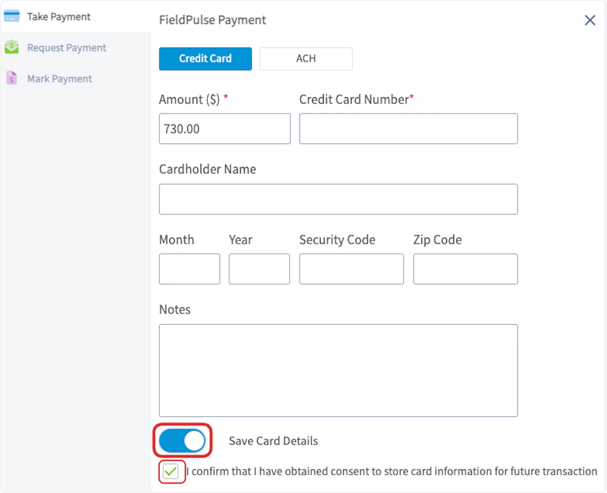Focus the Security Code field
Image resolution: width=607 pixels, height=493 pixels.
point(352,269)
